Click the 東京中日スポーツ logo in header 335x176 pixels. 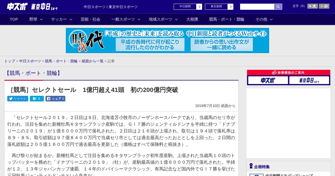coord(44,7)
